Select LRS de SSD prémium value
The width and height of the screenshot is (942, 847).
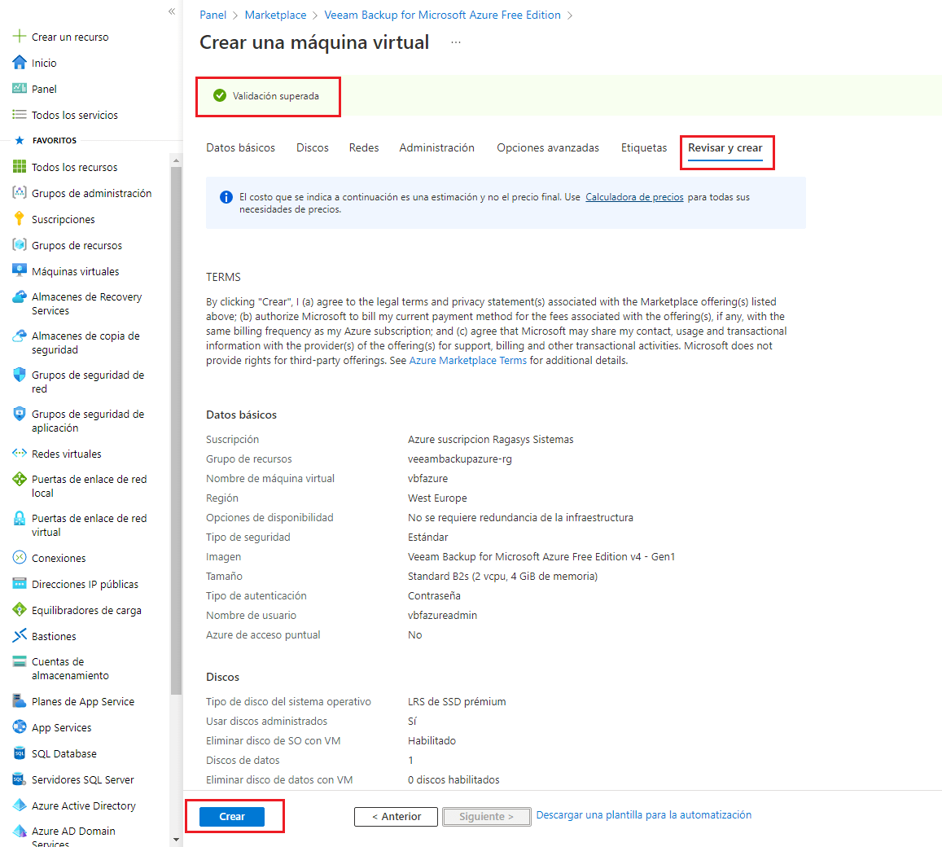457,701
